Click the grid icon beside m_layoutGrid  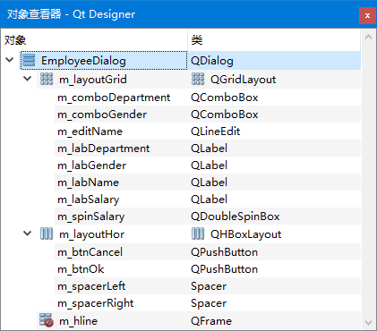(47, 79)
